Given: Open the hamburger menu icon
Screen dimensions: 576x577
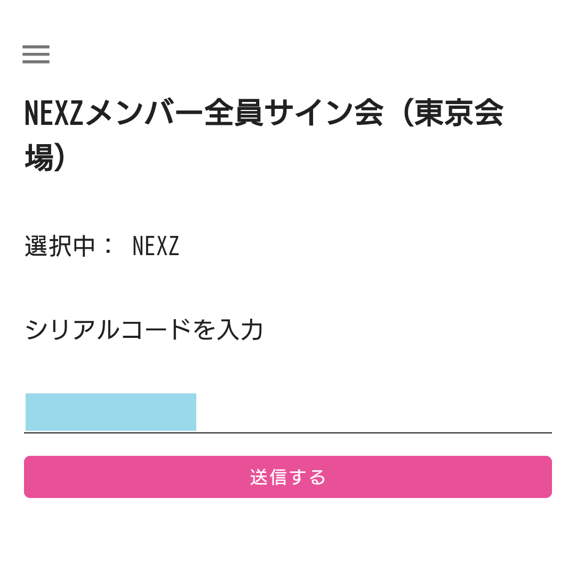Looking at the screenshot, I should coord(36,54).
